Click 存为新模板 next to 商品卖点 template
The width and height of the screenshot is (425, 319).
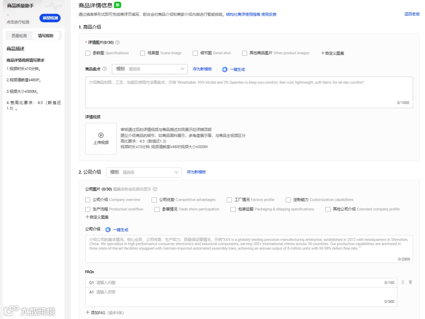[202, 69]
